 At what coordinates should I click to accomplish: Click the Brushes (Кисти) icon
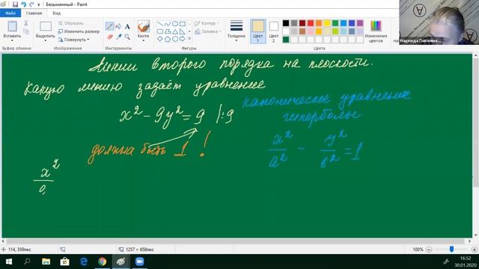pos(143,27)
